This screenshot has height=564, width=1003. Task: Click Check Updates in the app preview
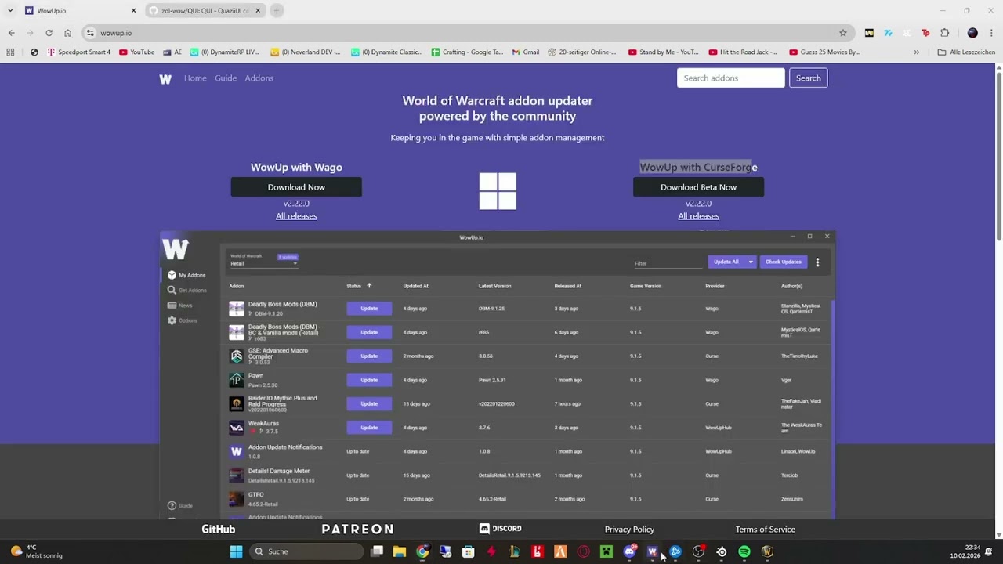click(783, 262)
